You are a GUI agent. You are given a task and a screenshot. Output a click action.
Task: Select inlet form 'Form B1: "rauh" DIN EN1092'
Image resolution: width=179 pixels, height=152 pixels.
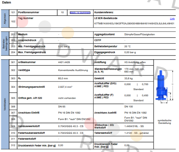pyautogui.click(x=74, y=119)
